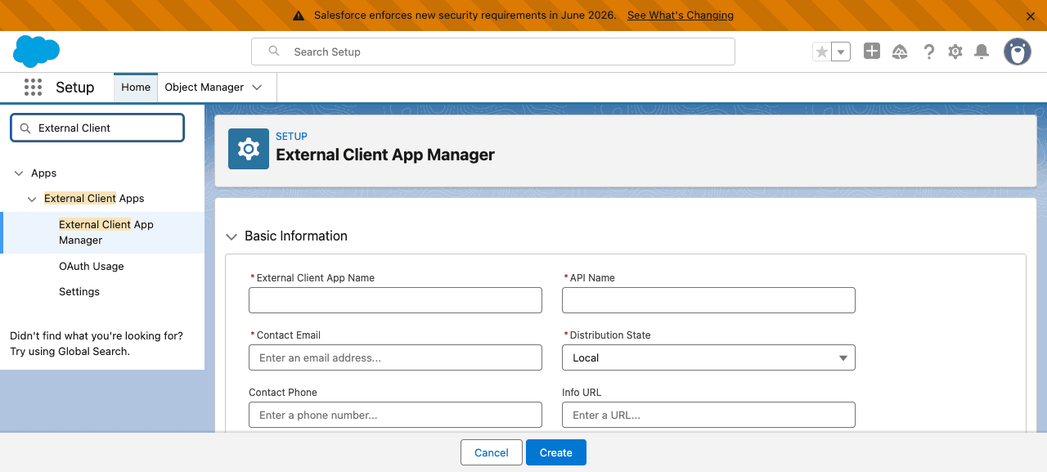Screen dimensions: 1047x472
Task: Click the warning triangle icon in banner
Action: pyautogui.click(x=299, y=16)
